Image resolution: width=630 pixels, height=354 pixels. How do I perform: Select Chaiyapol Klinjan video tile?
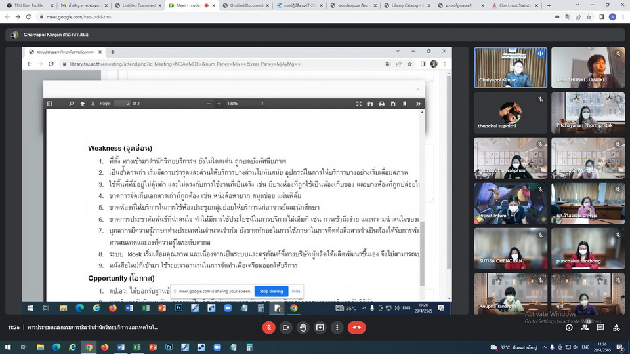(511, 68)
